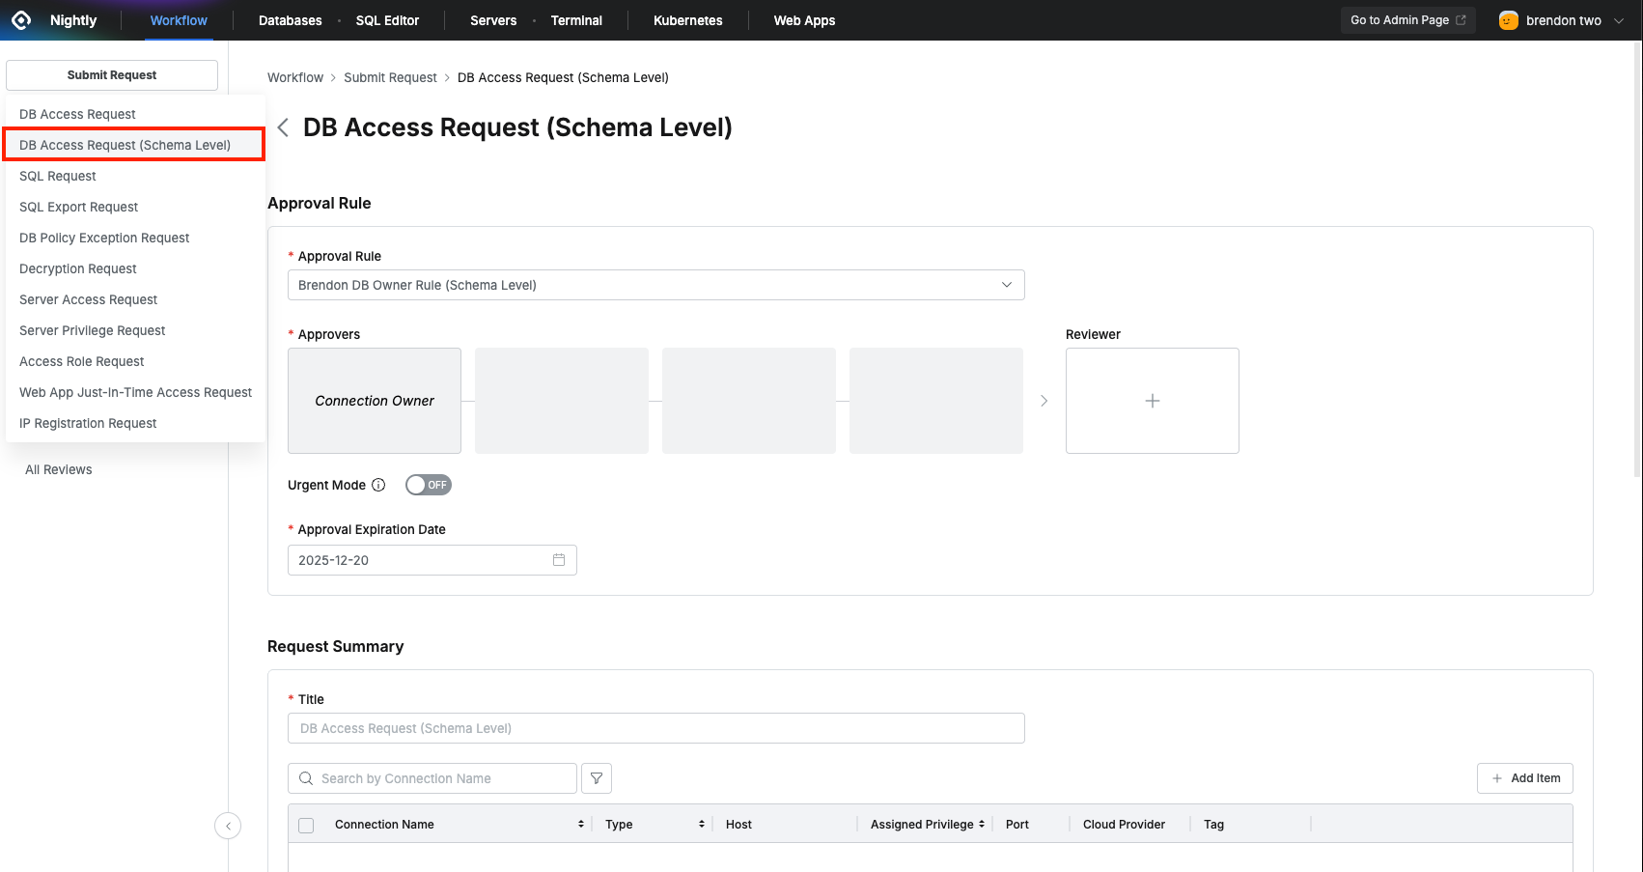This screenshot has width=1643, height=872.
Task: Click the Add Item button
Action: click(1524, 778)
